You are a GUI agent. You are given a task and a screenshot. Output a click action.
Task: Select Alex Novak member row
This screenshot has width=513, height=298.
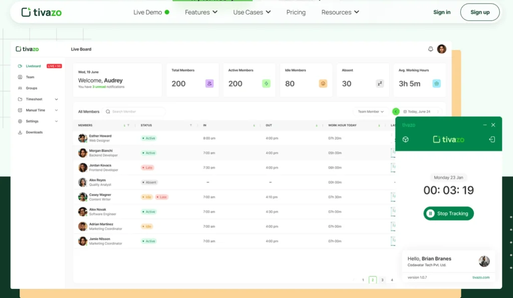(234, 212)
